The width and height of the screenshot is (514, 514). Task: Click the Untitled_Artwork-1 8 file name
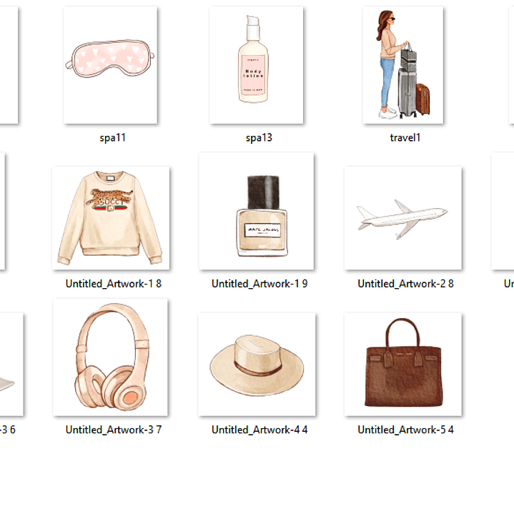click(x=113, y=284)
